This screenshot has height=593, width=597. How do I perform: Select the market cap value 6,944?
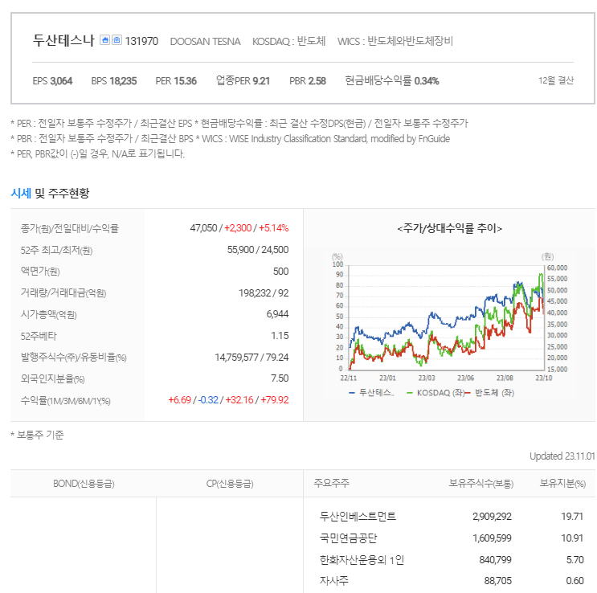click(277, 314)
